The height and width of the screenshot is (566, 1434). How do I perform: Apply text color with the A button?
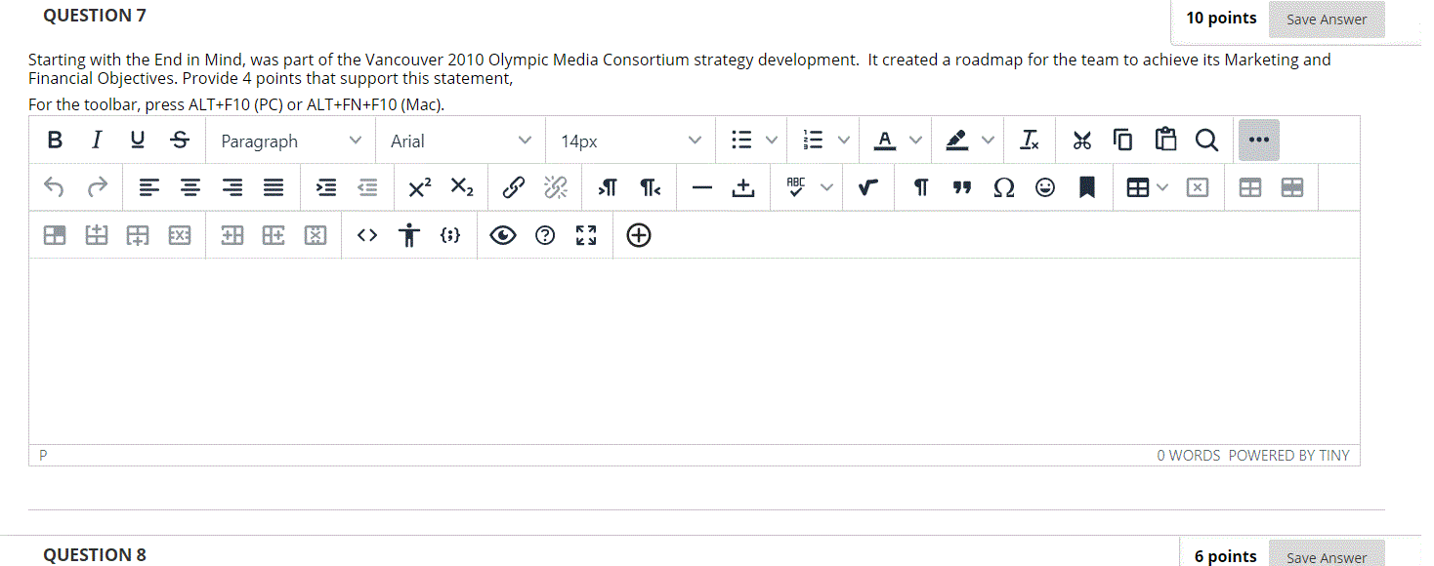[884, 141]
